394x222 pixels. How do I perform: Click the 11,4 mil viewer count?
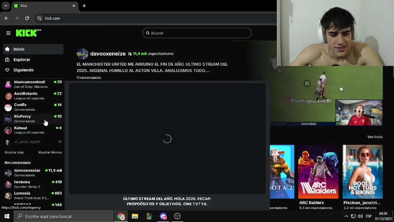(x=140, y=54)
